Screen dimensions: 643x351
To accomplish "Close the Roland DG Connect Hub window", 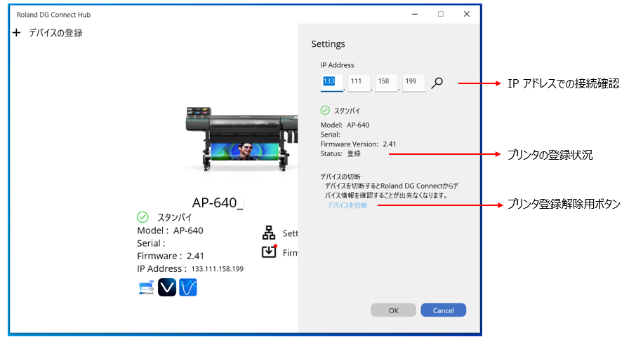I will click(x=467, y=14).
